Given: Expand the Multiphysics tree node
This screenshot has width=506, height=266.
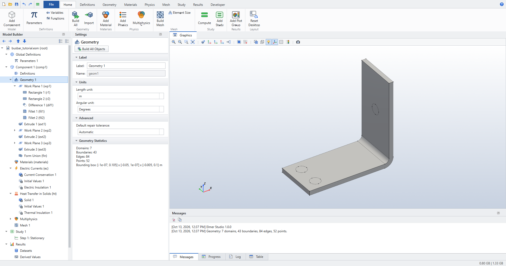Looking at the screenshot, I should click(x=11, y=219).
